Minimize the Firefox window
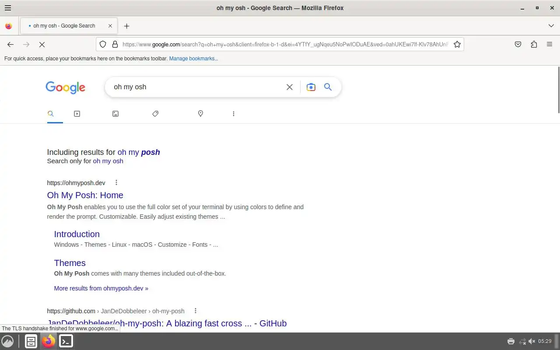This screenshot has height=350, width=560. coord(522,8)
